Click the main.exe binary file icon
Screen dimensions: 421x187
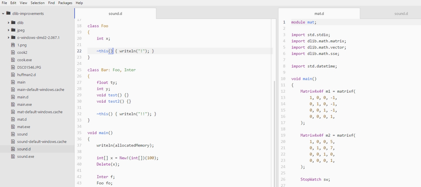[x=13, y=105]
